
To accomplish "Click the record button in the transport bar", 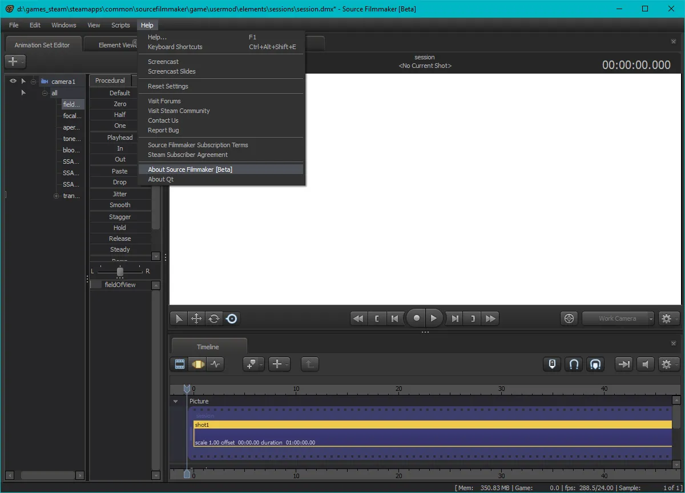I will (417, 318).
